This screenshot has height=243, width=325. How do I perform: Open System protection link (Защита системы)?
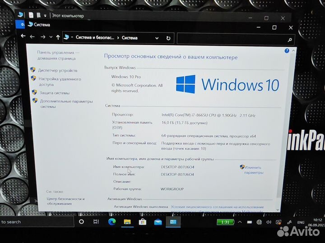pyautogui.click(x=55, y=93)
